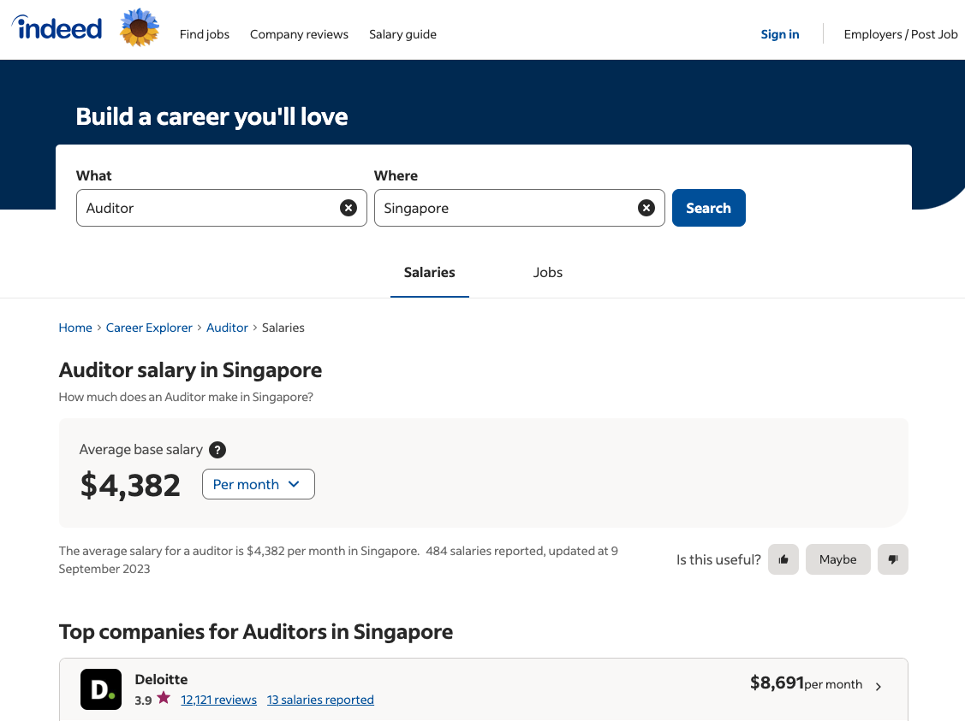Open the Auditor breadcrumb link
The image size is (965, 721).
click(227, 328)
